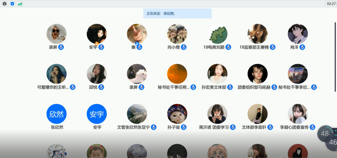Image resolution: width=337 pixels, height=158 pixels.
Task: Open the sunset city avatar of 秘书处干事李欣
Action: [298, 74]
